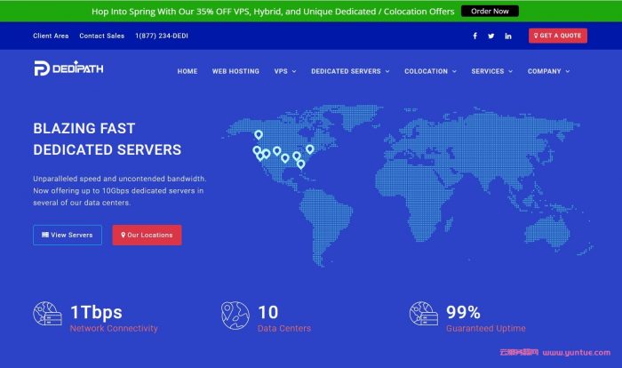Select the easternmost location pin on map
622x368 pixels.
pyautogui.click(x=309, y=148)
